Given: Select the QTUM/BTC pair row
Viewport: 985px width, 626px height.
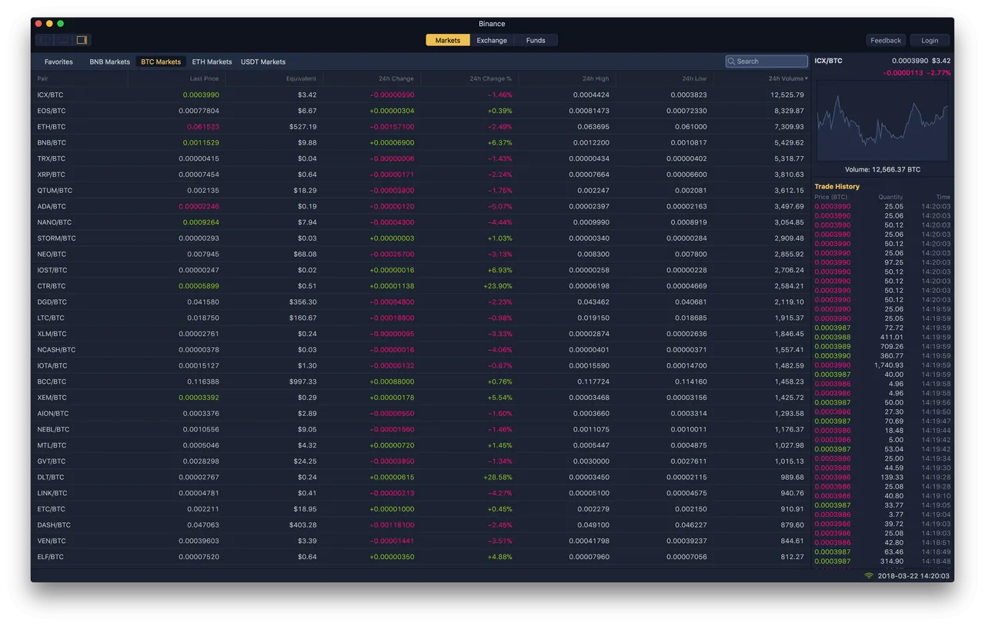Looking at the screenshot, I should [x=420, y=190].
